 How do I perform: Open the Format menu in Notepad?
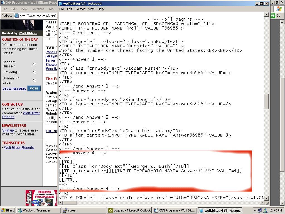(x=80, y=9)
